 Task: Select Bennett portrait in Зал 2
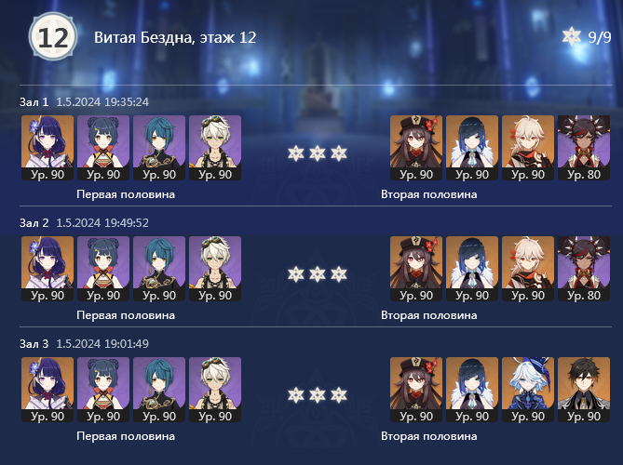coord(215,269)
